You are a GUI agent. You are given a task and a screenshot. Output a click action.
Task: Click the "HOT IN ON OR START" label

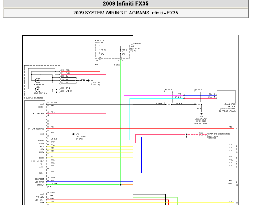[100, 41]
